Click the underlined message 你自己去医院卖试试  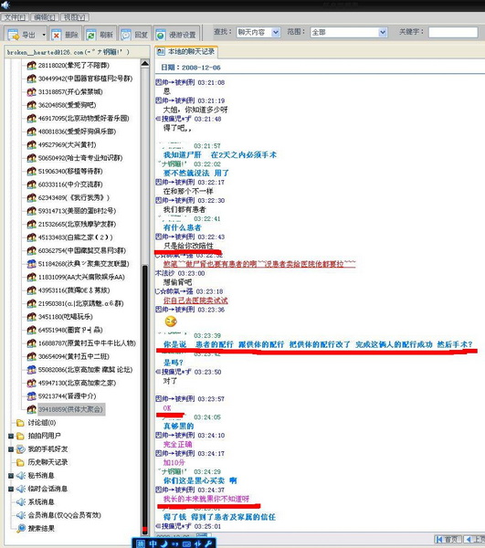click(x=195, y=300)
